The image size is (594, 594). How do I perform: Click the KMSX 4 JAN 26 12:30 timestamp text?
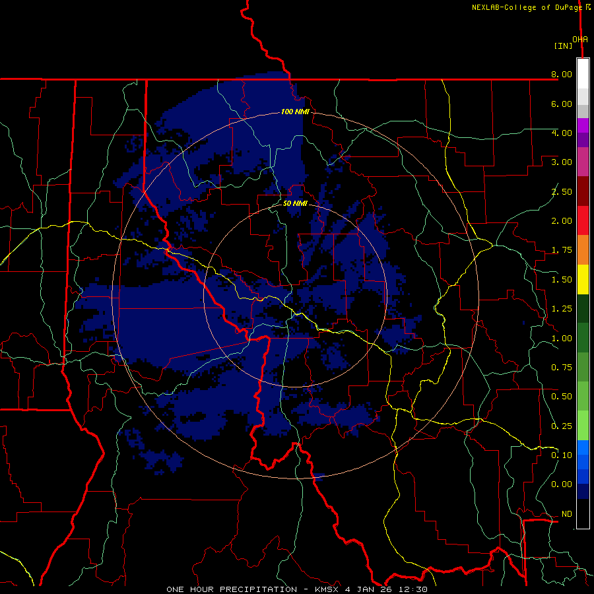pyautogui.click(x=371, y=589)
